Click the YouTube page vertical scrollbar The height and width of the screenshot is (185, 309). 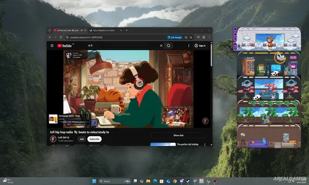click(211, 55)
